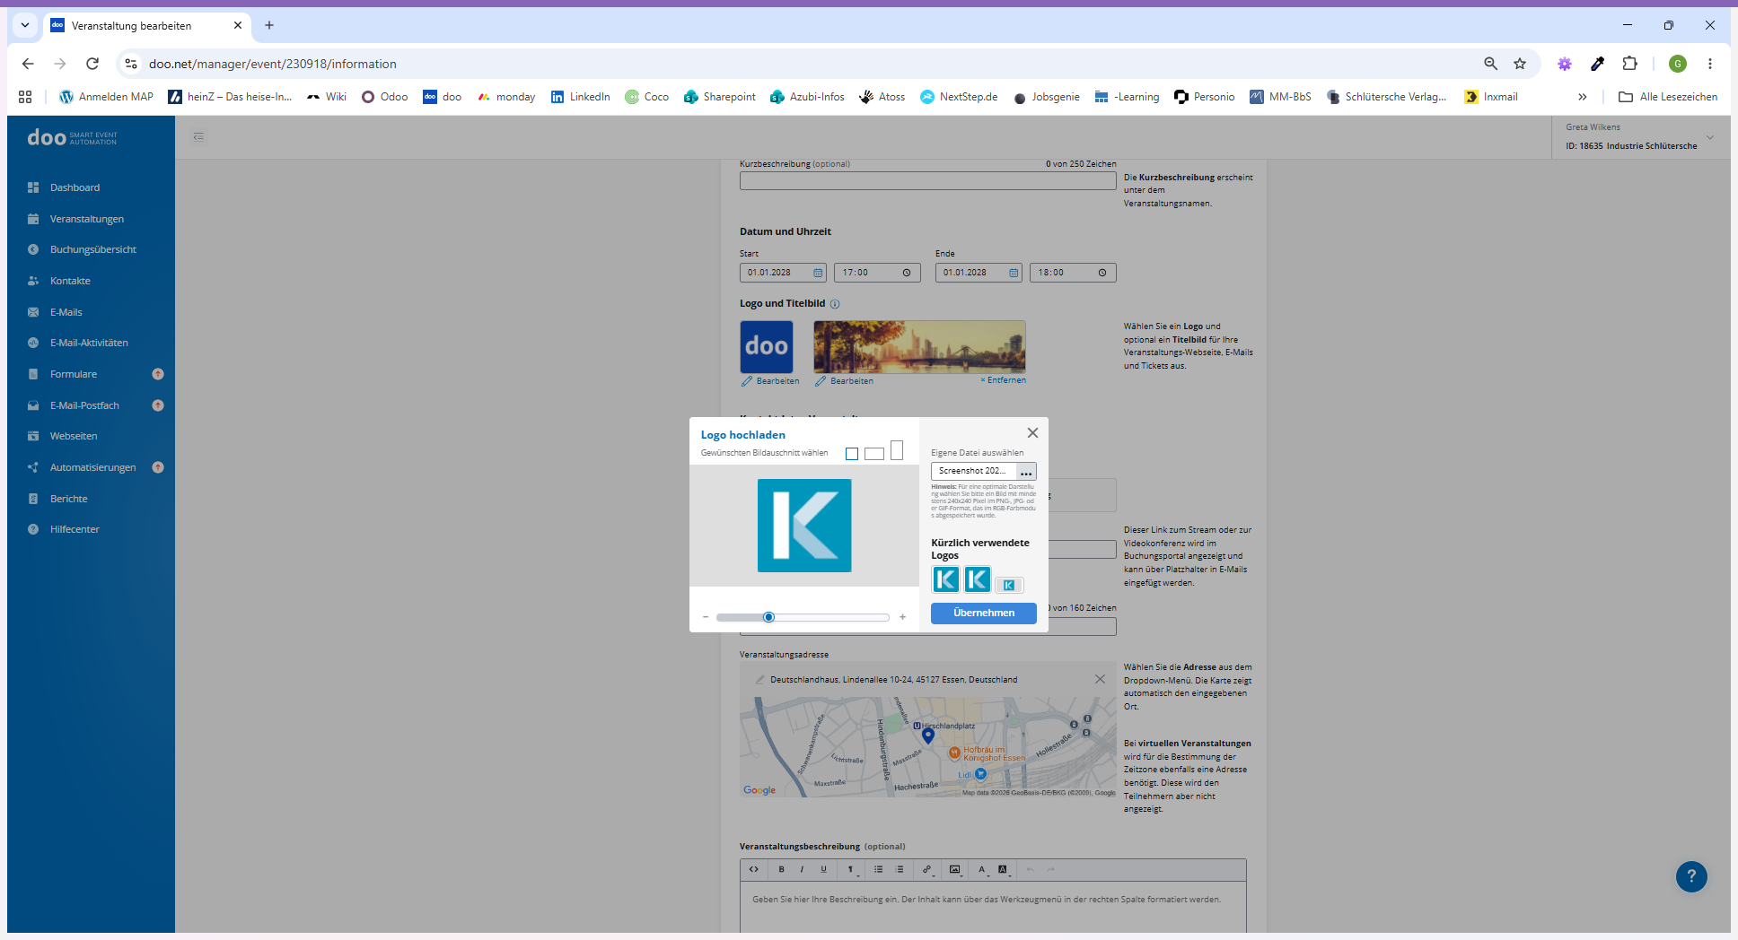Image resolution: width=1738 pixels, height=940 pixels.
Task: Select the portrait crop format
Action: 897,450
